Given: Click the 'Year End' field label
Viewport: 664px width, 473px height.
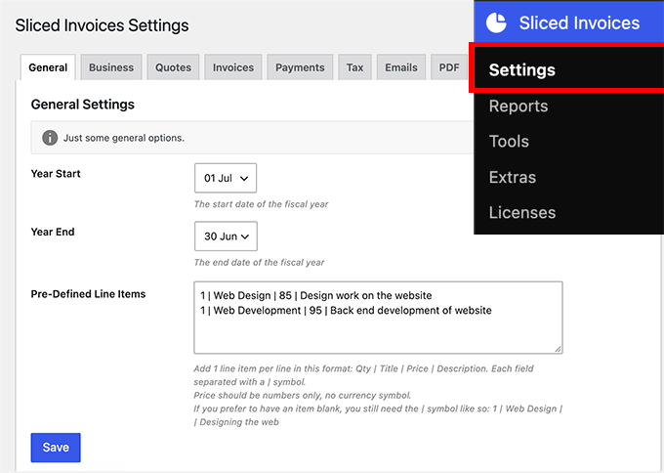Looking at the screenshot, I should 53,232.
